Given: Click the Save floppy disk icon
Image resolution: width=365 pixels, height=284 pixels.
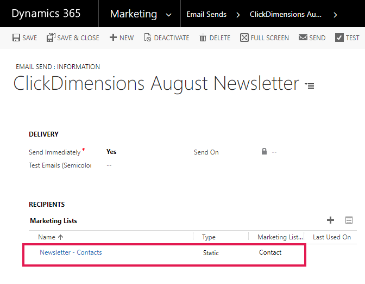Looking at the screenshot, I should (16, 38).
